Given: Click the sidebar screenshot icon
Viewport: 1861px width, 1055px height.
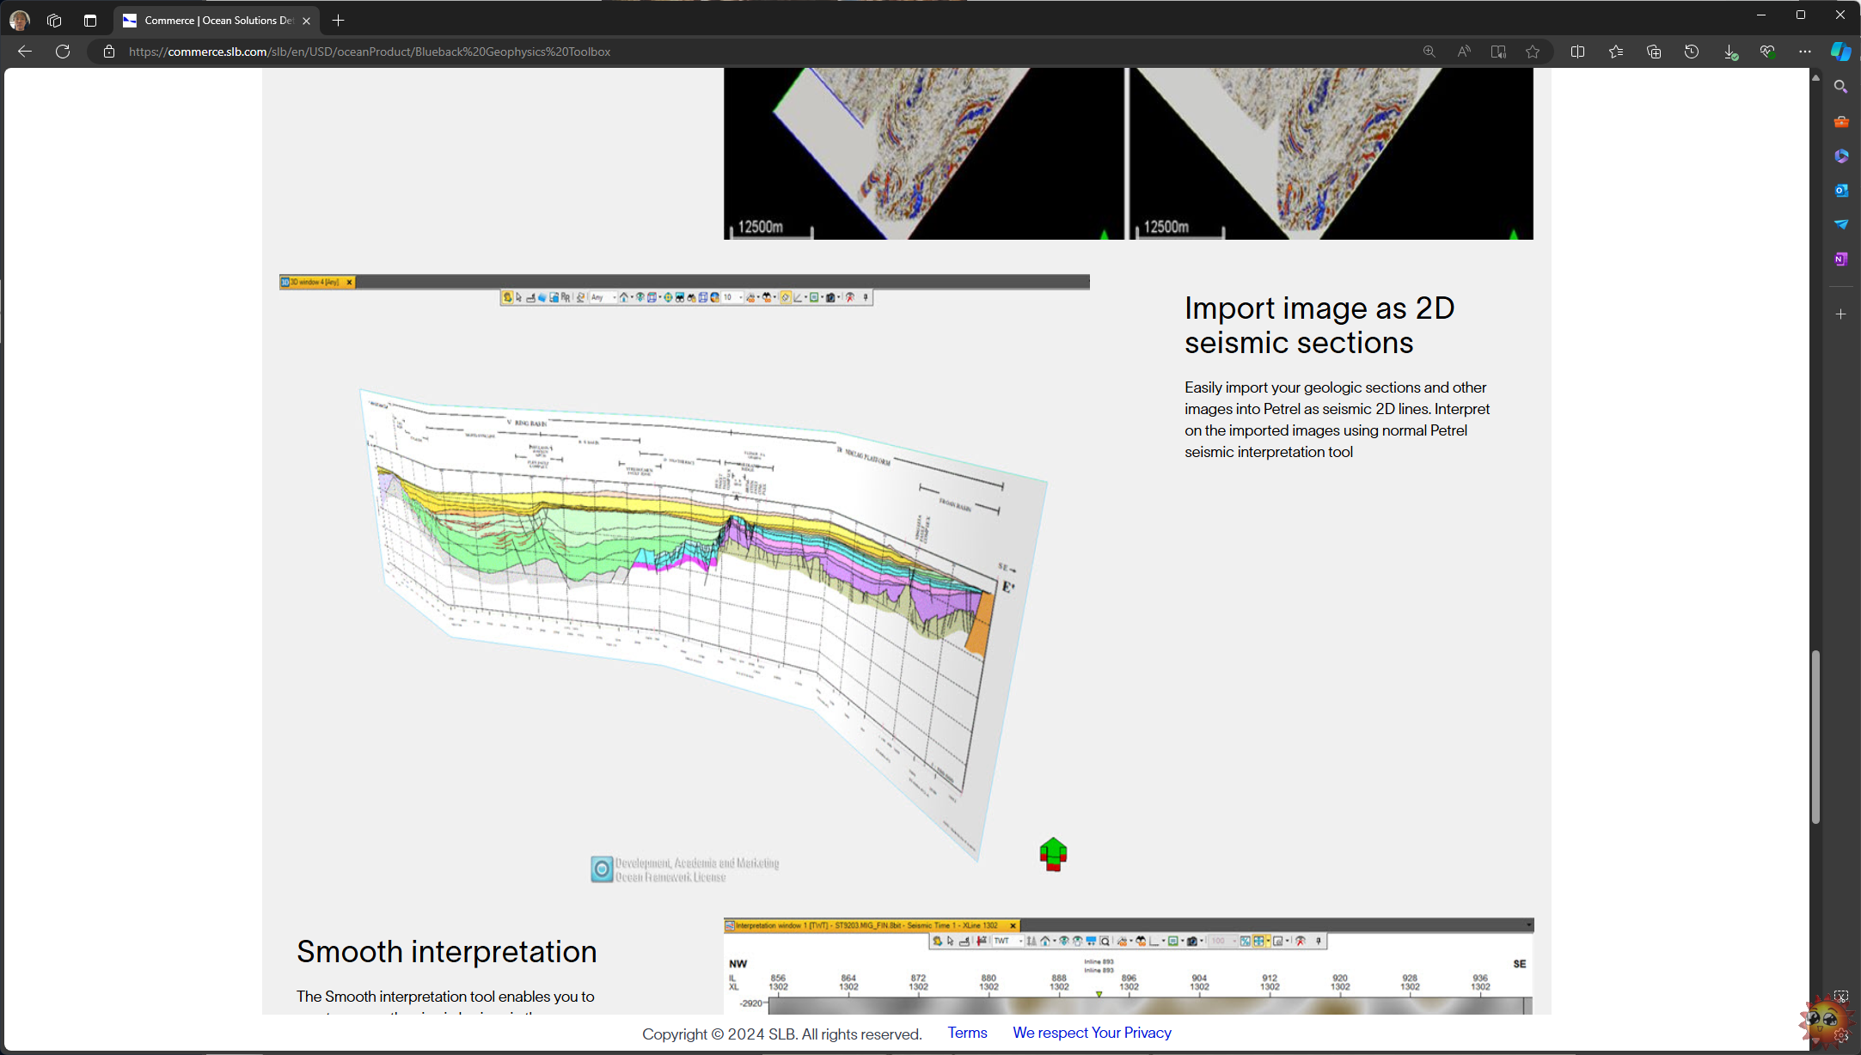Looking at the screenshot, I should pos(1841,997).
